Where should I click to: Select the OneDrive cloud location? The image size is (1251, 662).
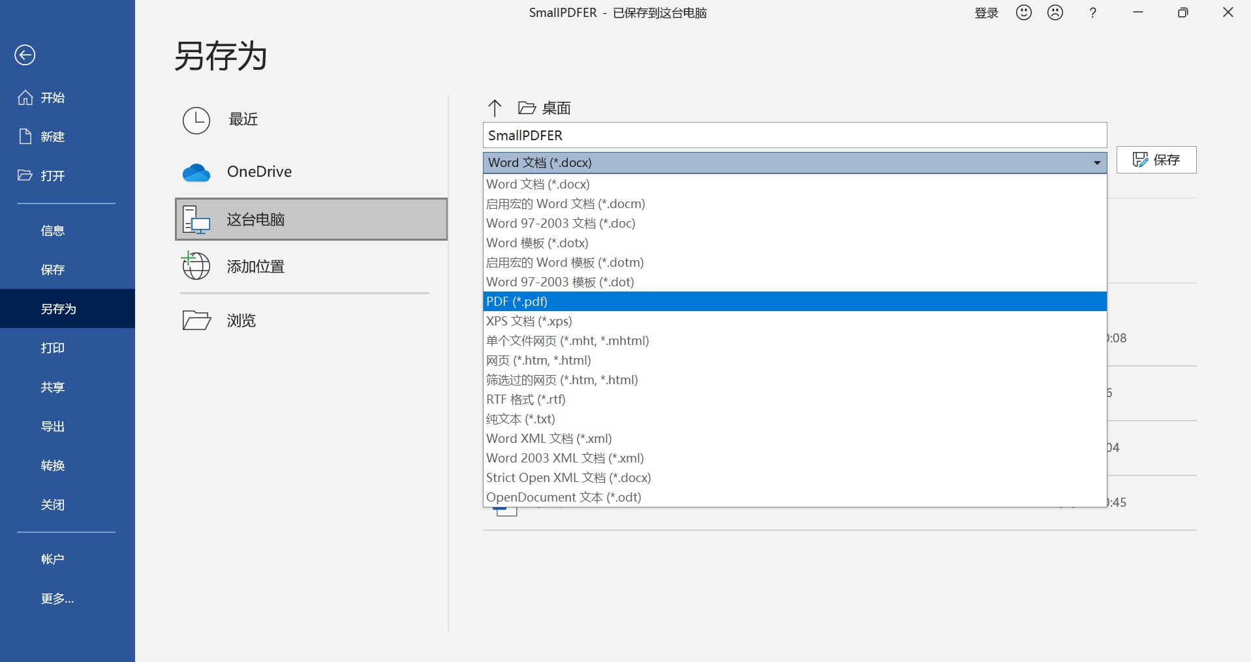259,172
